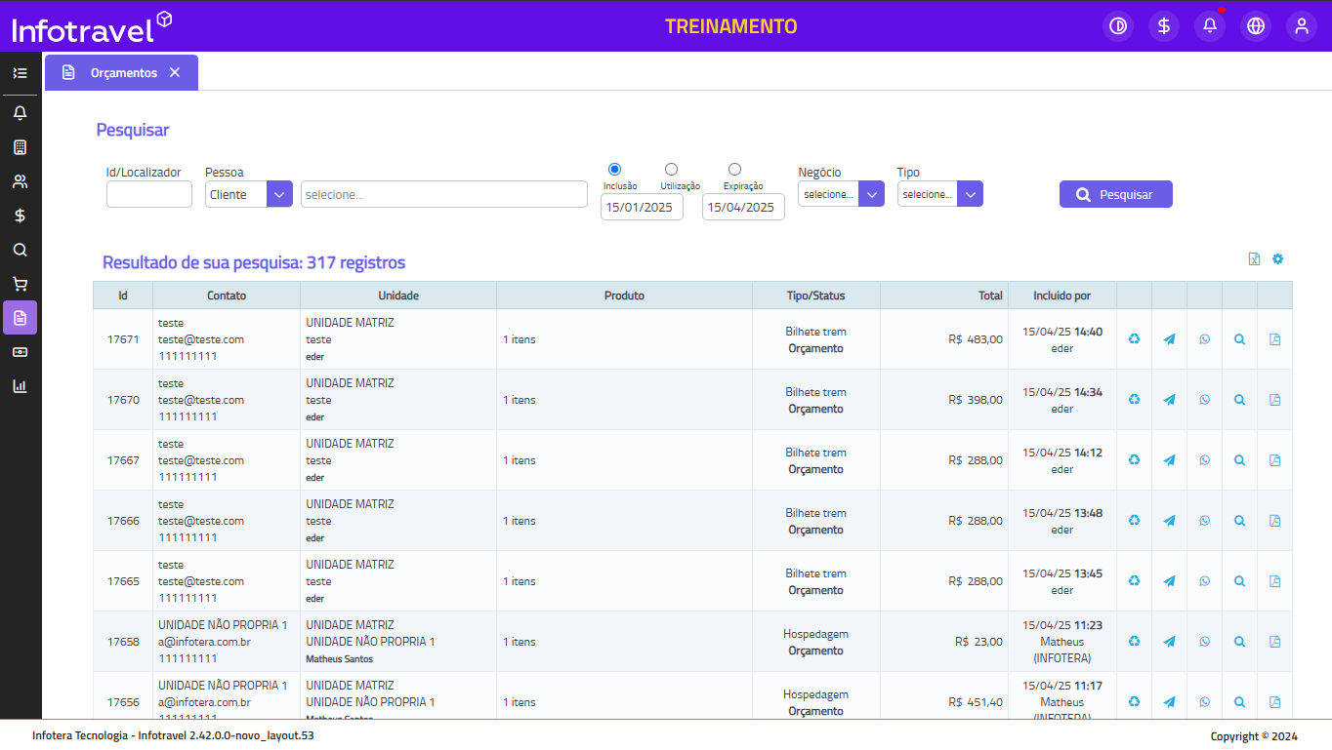Click the Id/Localizador input field
Screen dimensions: 1332x750
pyautogui.click(x=149, y=194)
